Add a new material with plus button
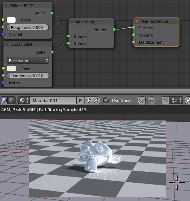Viewport: 190px width, 201px height. coord(88,100)
